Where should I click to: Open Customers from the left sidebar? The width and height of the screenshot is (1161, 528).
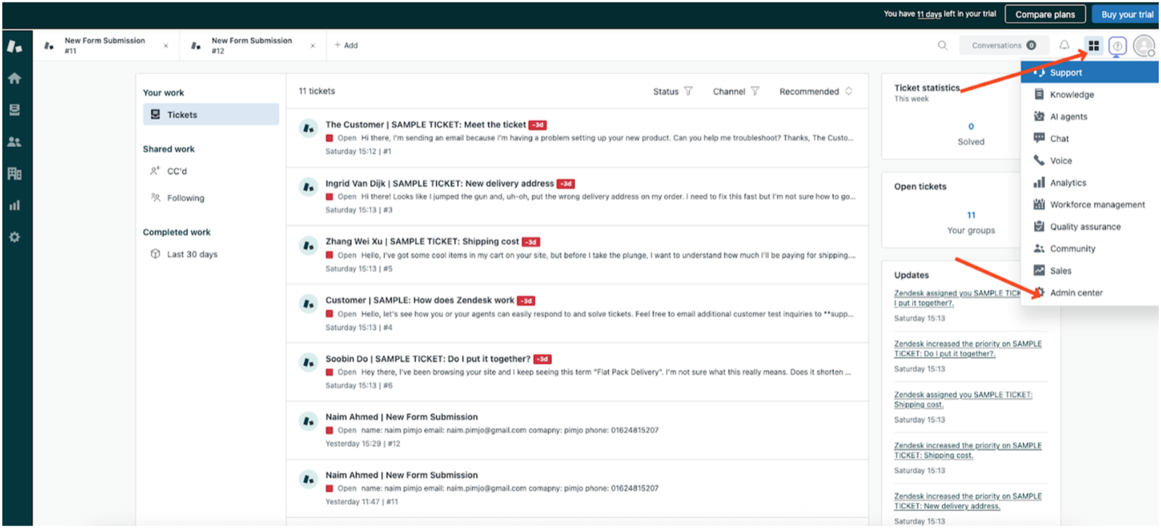point(15,142)
